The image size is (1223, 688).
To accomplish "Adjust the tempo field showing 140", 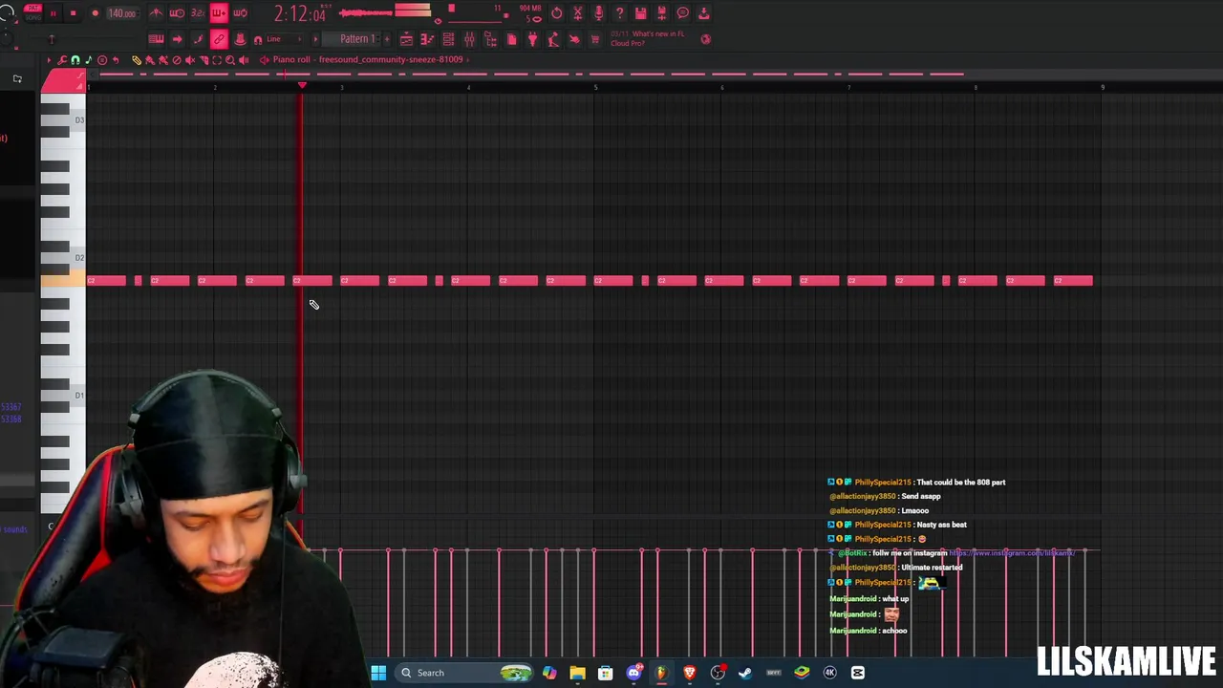I will point(121,13).
